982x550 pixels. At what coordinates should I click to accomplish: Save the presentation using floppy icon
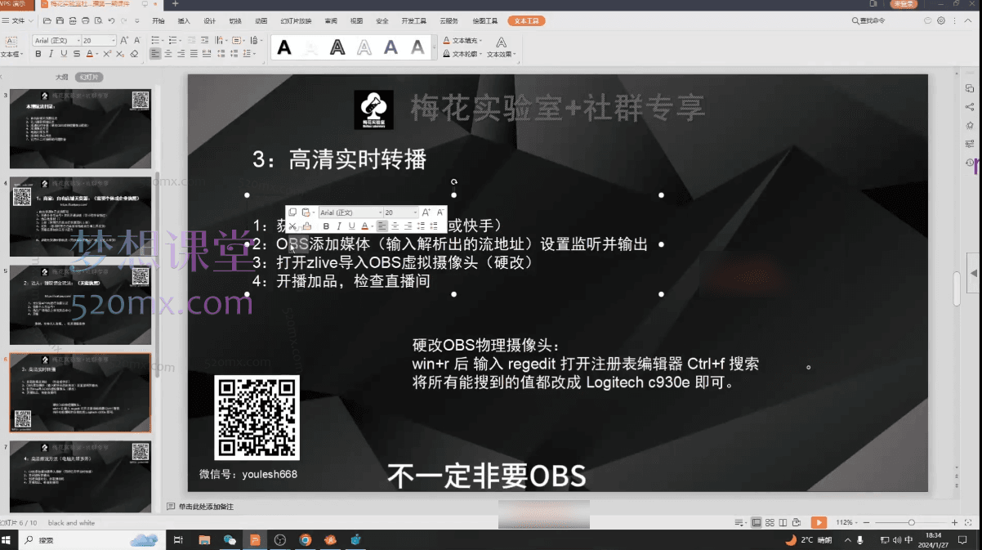[60, 20]
